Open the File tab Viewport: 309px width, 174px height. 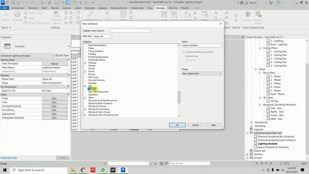tap(4, 8)
